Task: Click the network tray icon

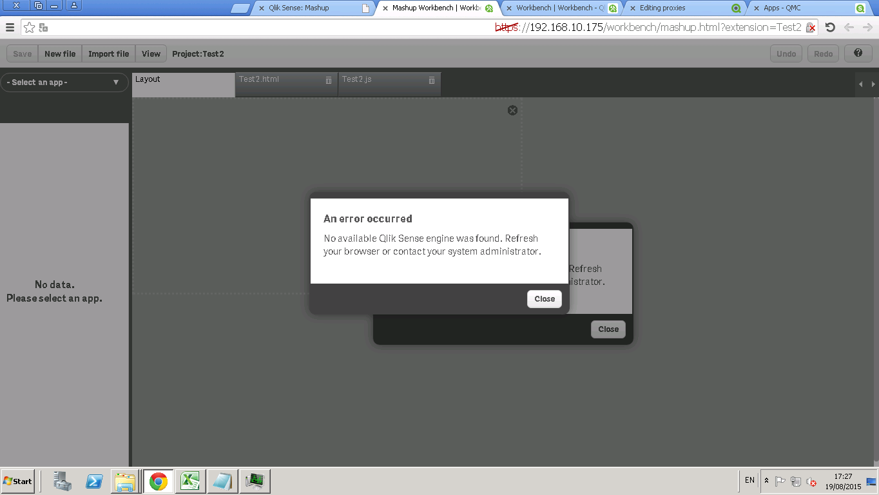Action: click(x=796, y=481)
